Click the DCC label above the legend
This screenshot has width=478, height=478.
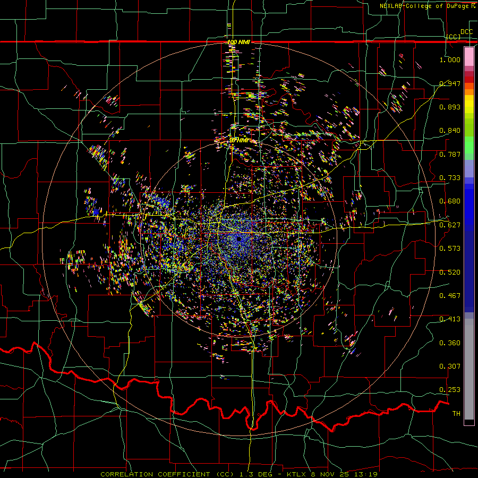click(467, 32)
